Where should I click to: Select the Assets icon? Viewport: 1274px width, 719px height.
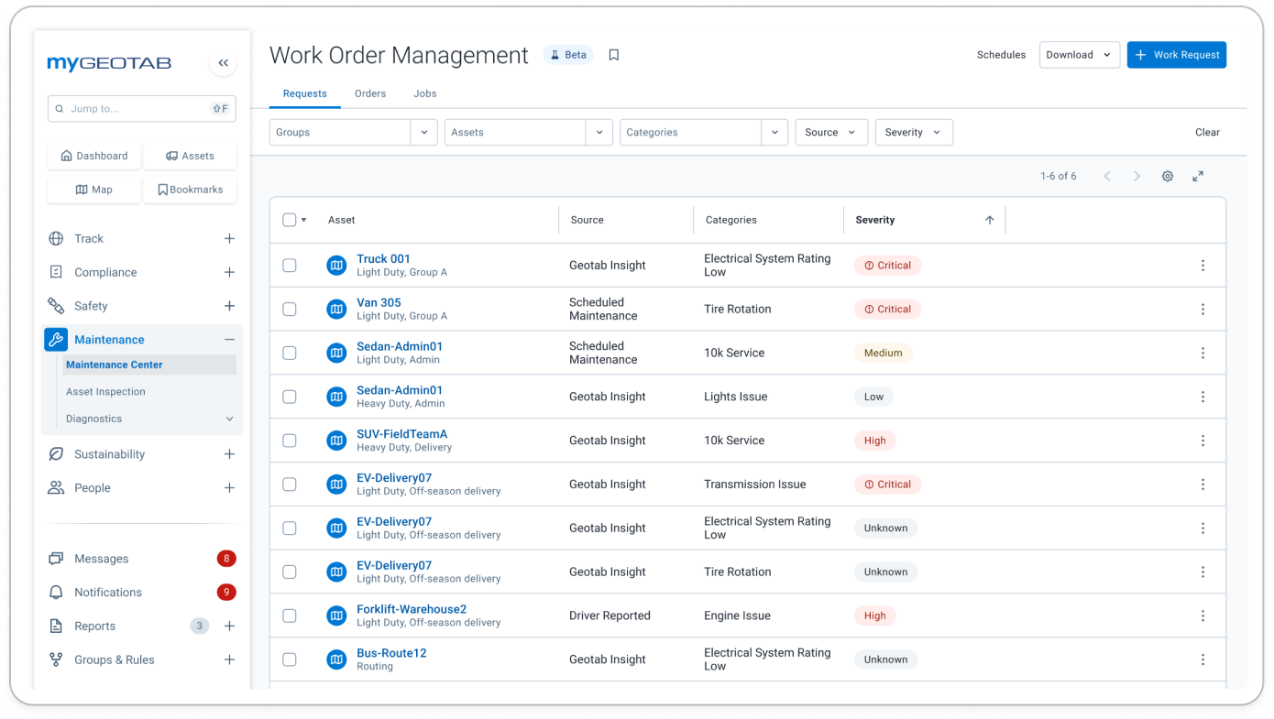click(190, 156)
